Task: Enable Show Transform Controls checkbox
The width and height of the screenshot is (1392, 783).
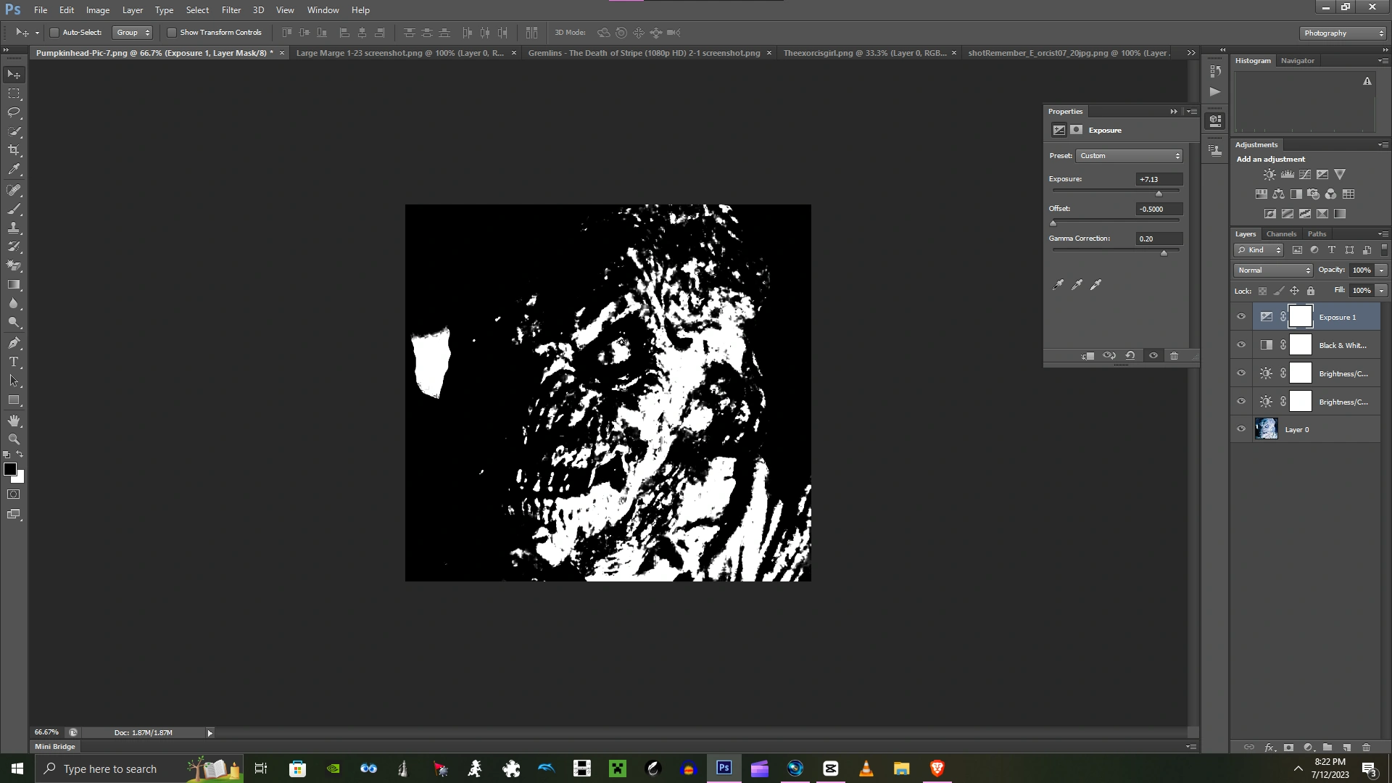Action: pos(172,33)
